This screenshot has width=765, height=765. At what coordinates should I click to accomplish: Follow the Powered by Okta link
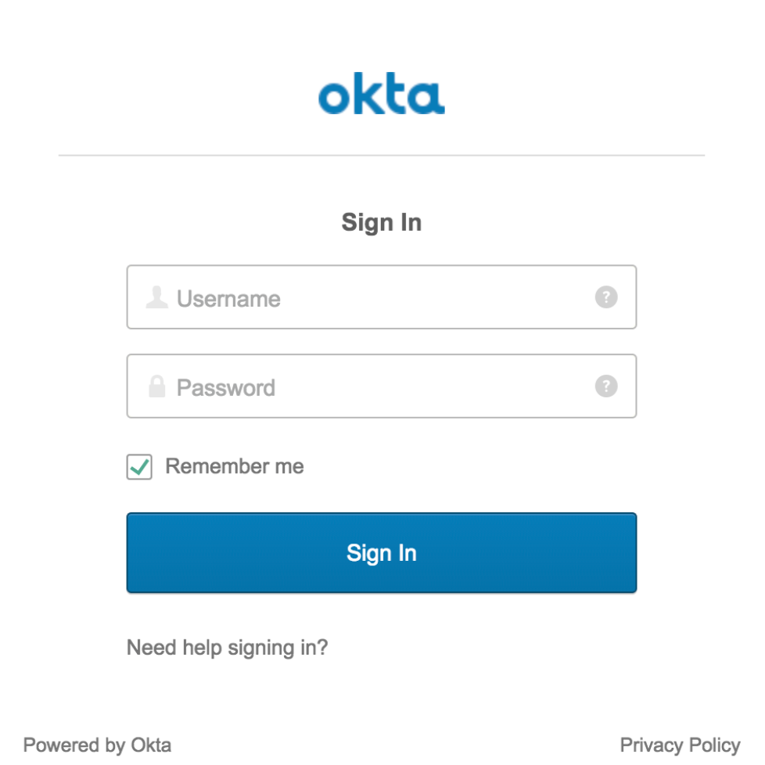(97, 745)
